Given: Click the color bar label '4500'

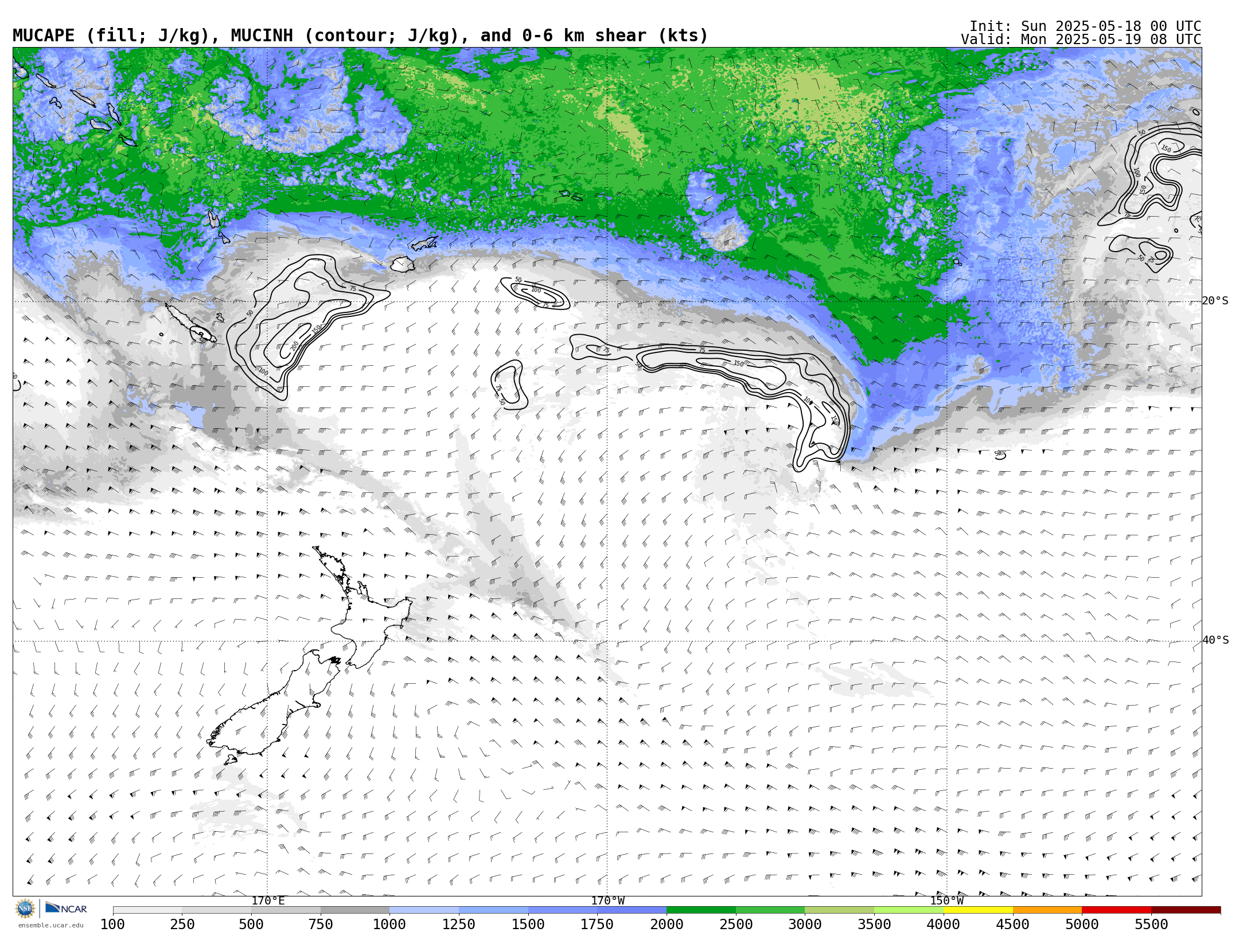Looking at the screenshot, I should (1013, 924).
